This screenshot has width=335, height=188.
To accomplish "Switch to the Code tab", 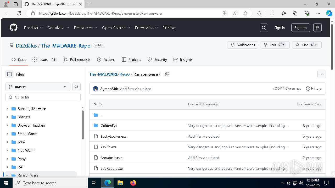I will pos(19,60).
